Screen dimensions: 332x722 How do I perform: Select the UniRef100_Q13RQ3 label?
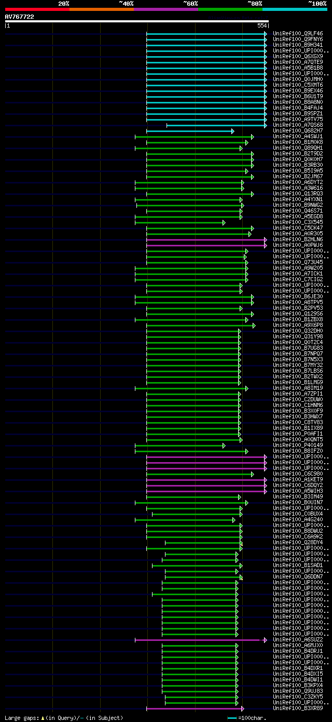coord(298,194)
